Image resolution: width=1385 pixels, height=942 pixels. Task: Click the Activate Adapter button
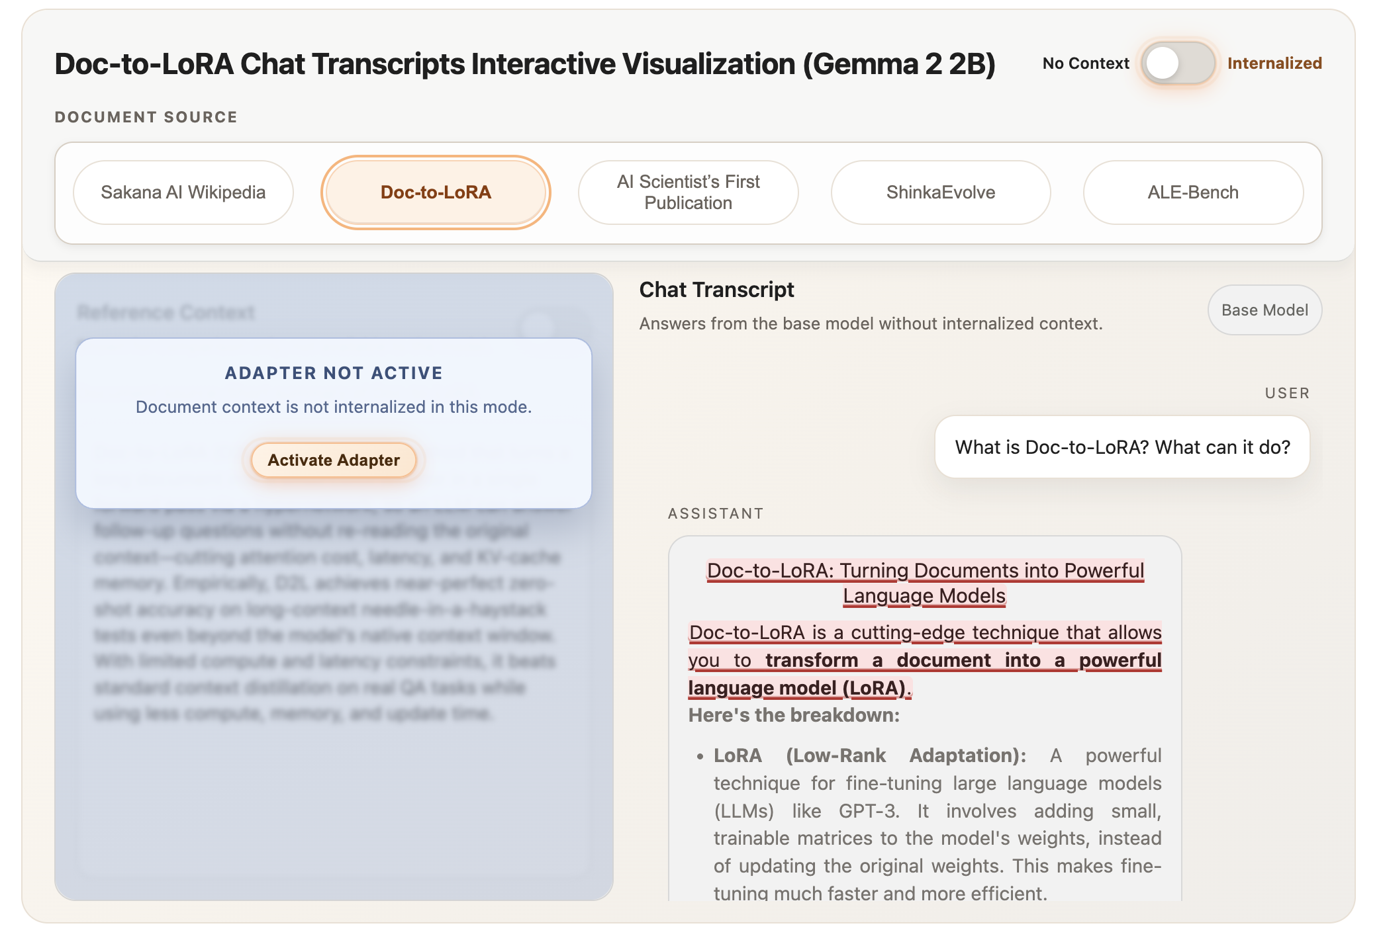coord(333,460)
